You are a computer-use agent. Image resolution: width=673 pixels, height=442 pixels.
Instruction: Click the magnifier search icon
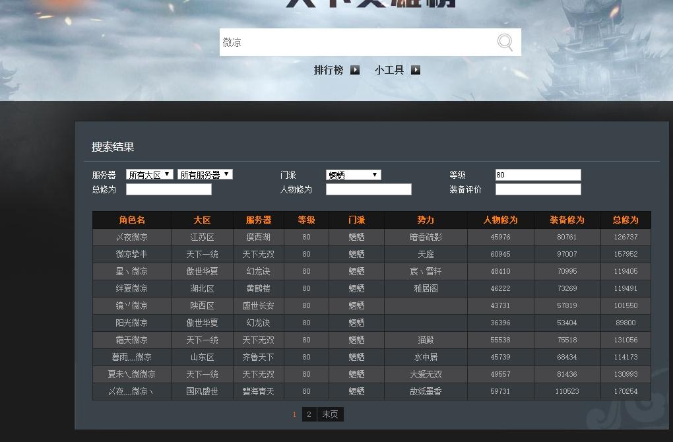point(505,42)
